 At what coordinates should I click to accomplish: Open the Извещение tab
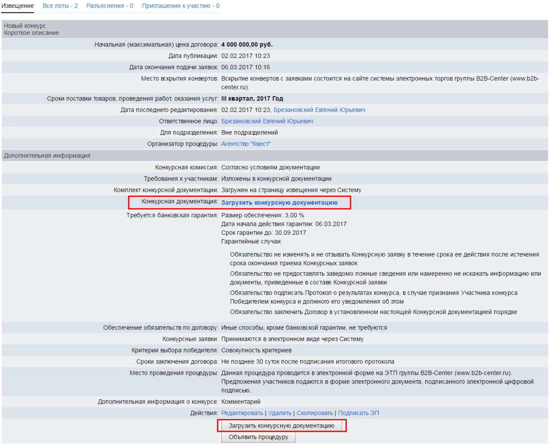pos(17,6)
